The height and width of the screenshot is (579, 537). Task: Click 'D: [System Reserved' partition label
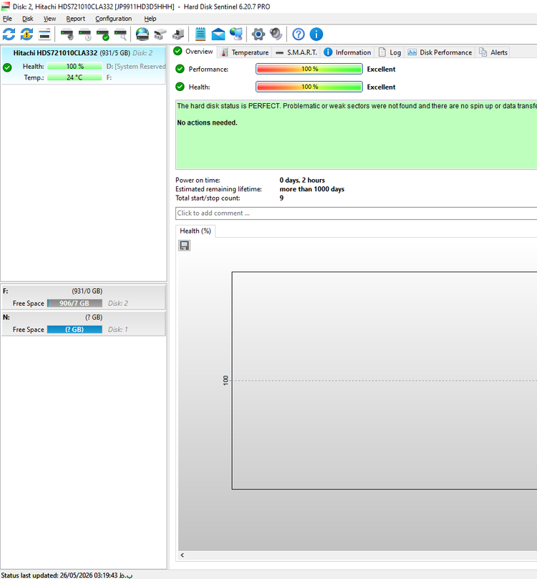click(136, 67)
